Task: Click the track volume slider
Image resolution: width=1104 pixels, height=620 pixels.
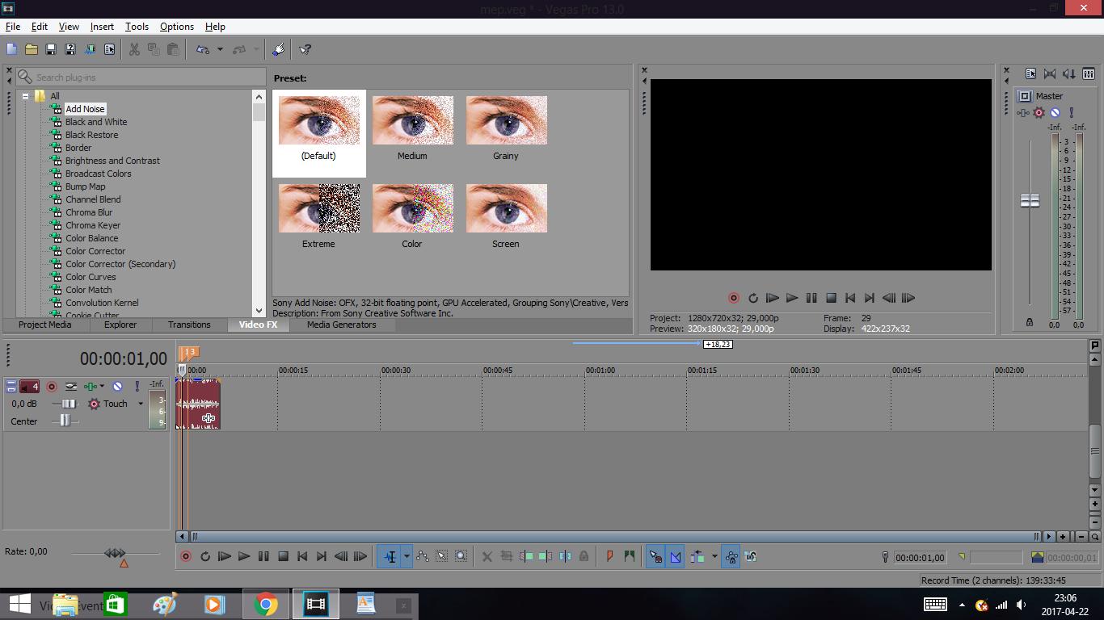Action: [x=68, y=404]
